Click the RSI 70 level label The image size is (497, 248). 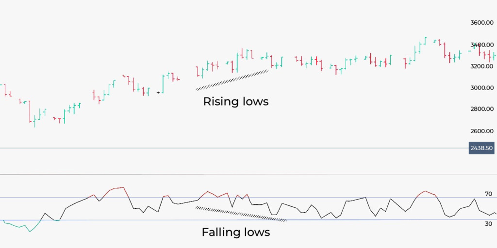[x=488, y=194]
